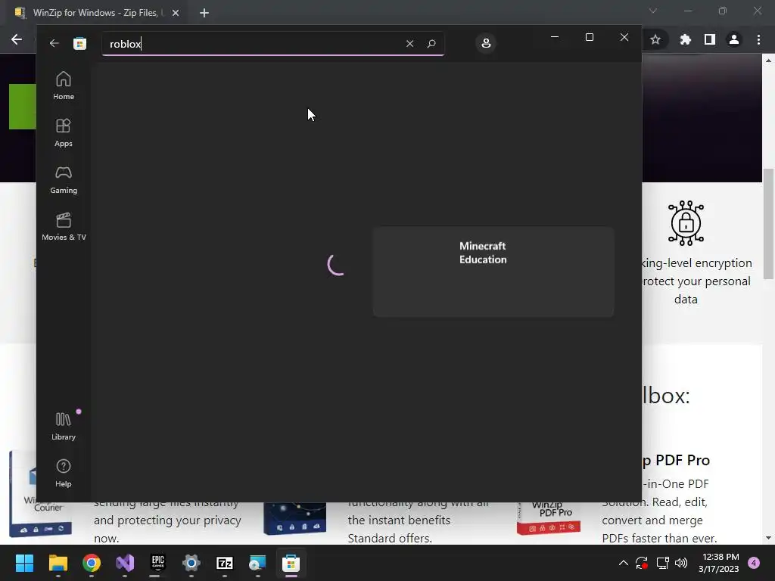Click the Chrome page vertical scrollbar
Image resolution: width=775 pixels, height=581 pixels.
[768, 224]
